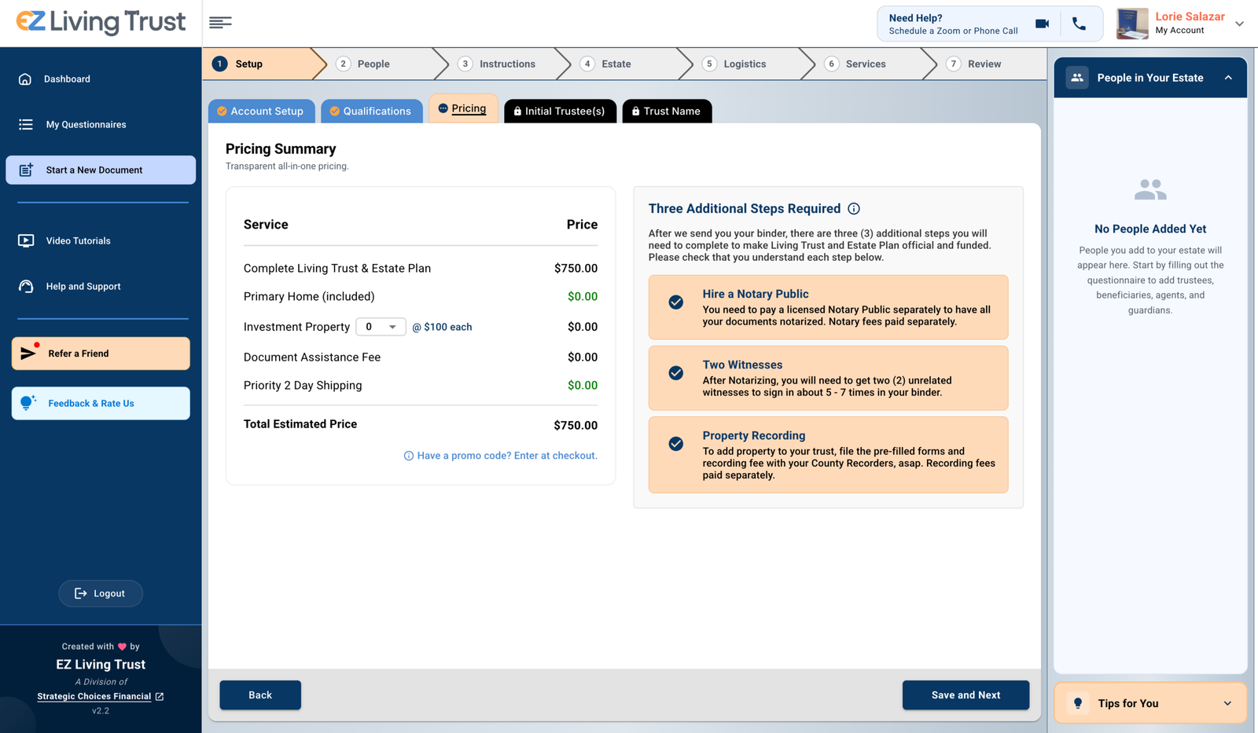Image resolution: width=1258 pixels, height=733 pixels.
Task: Click the Start a New Document icon
Action: 26,170
